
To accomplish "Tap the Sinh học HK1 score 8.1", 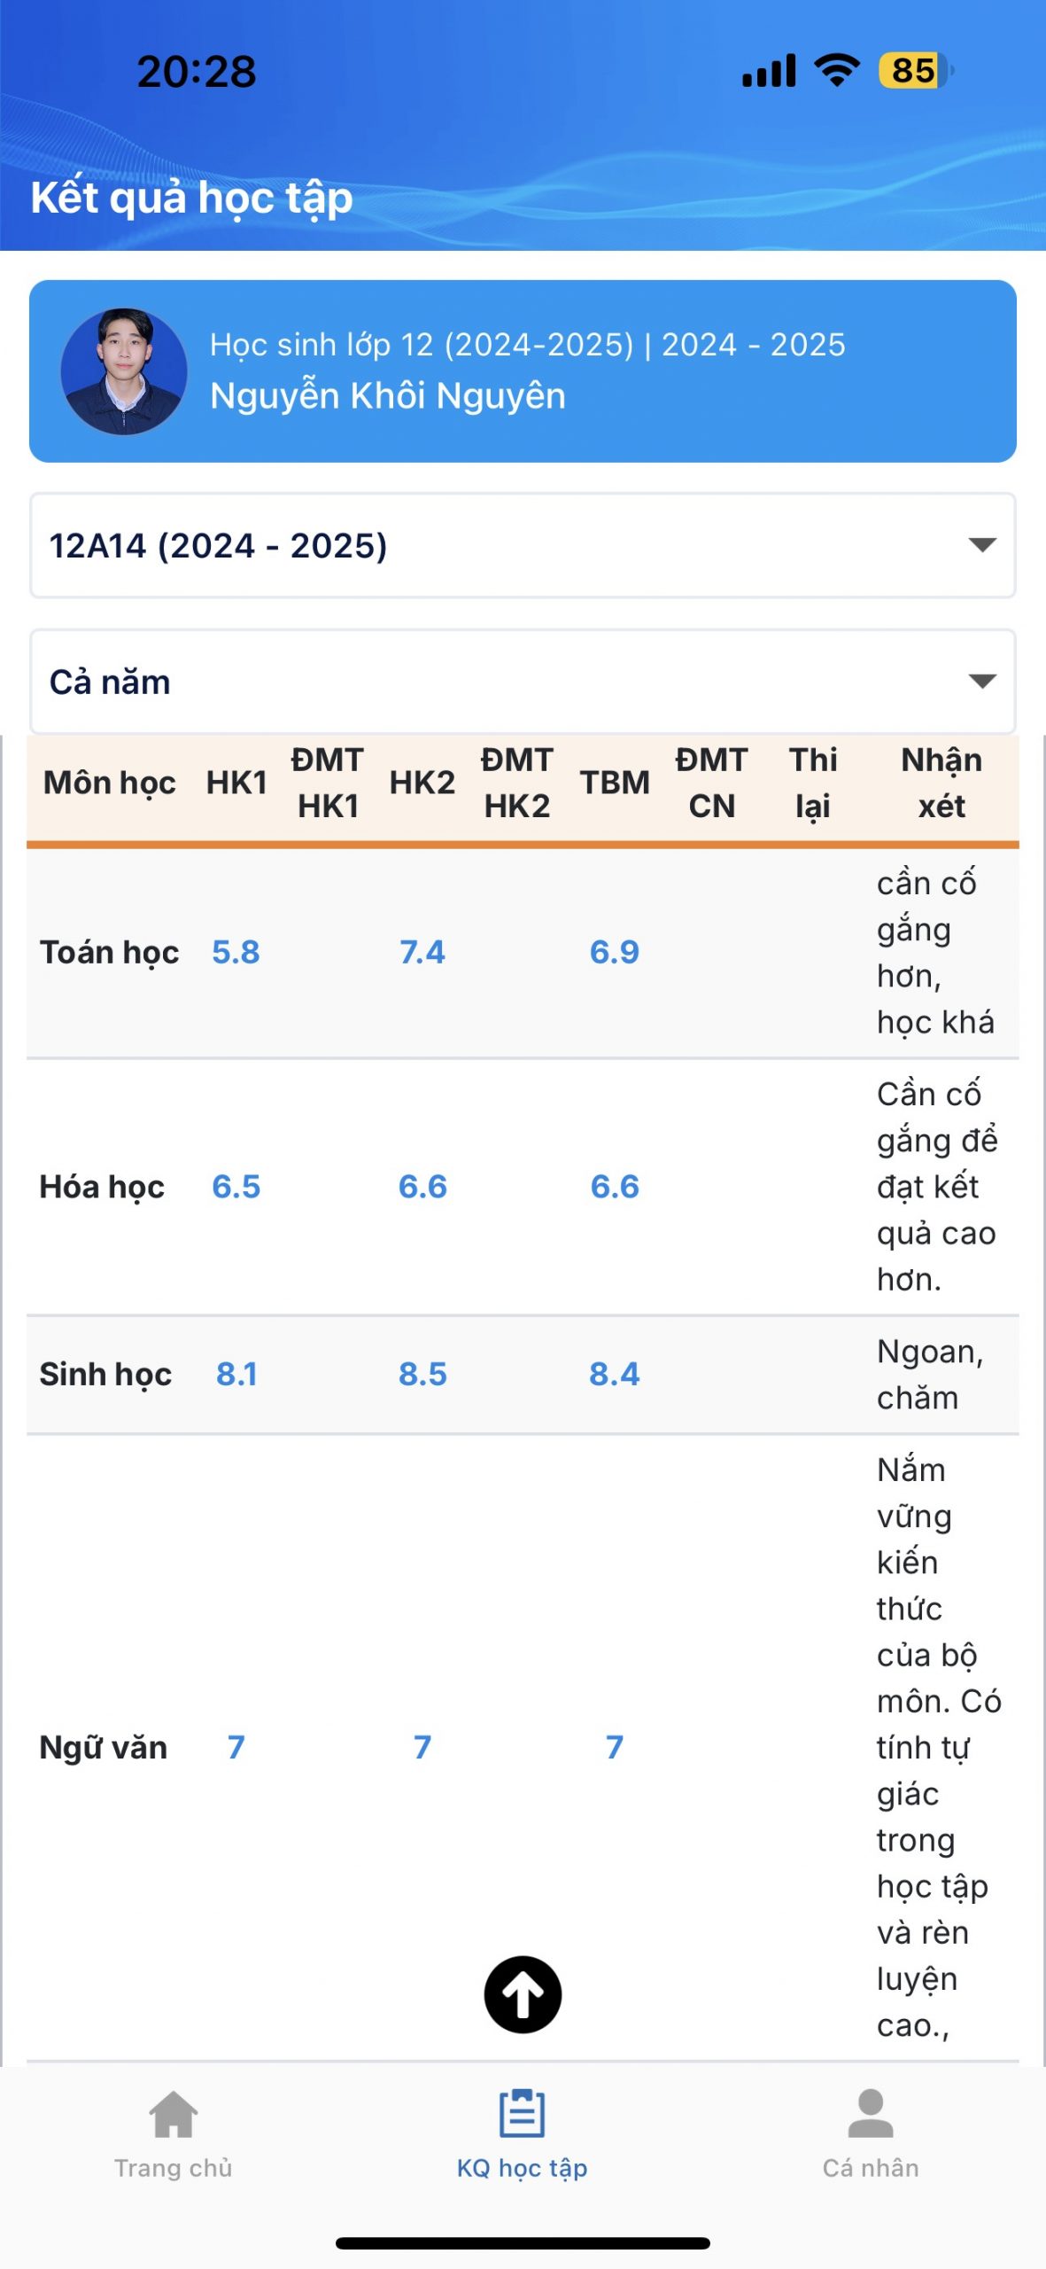I will point(236,1374).
